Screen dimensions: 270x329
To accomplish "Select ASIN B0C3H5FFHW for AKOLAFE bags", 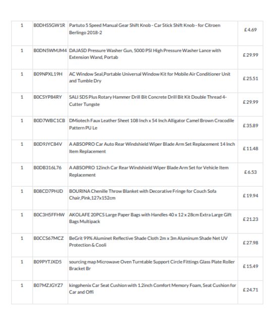I will tap(49, 215).
